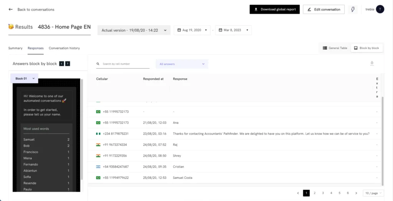Go to previous page of results
The image size is (393, 201).
pyautogui.click(x=298, y=193)
